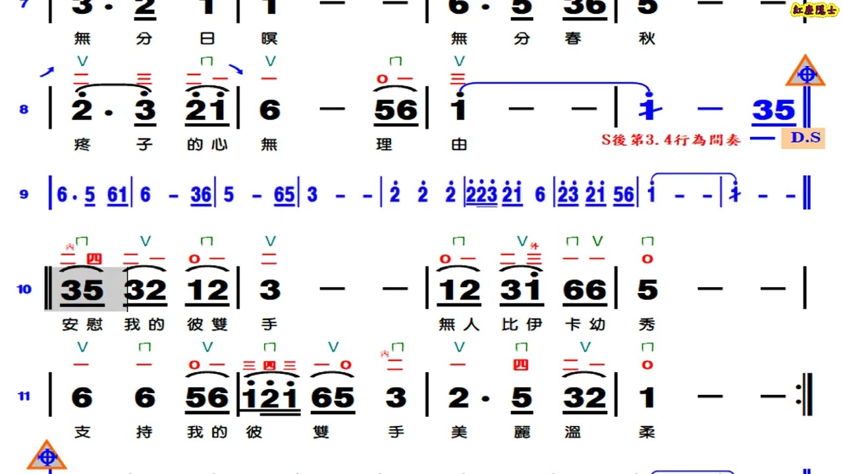Click the red 四 fingering above 麗
Image resolution: width=843 pixels, height=474 pixels.
pyautogui.click(x=521, y=365)
